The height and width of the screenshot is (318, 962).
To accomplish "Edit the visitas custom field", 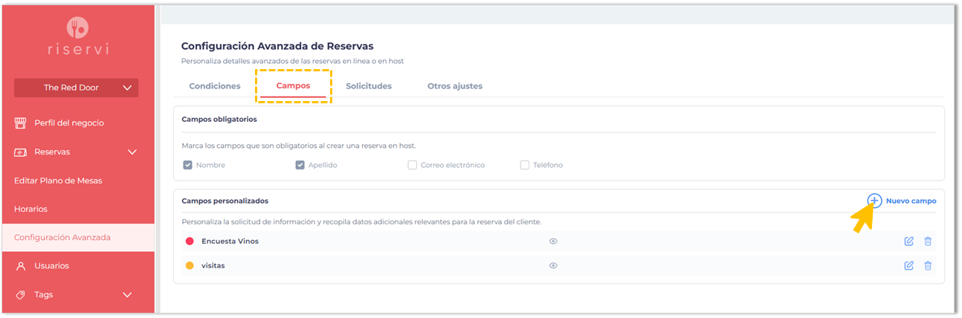I will click(908, 266).
